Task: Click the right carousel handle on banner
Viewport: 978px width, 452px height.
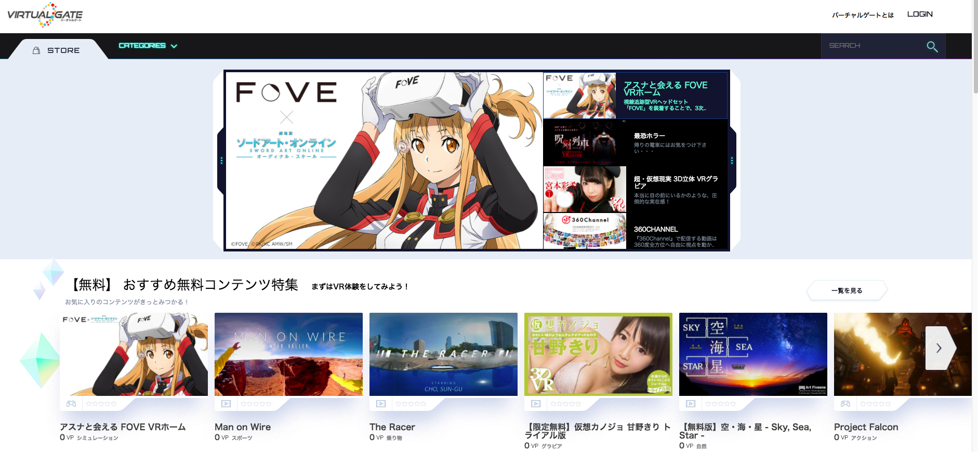Action: click(x=732, y=161)
